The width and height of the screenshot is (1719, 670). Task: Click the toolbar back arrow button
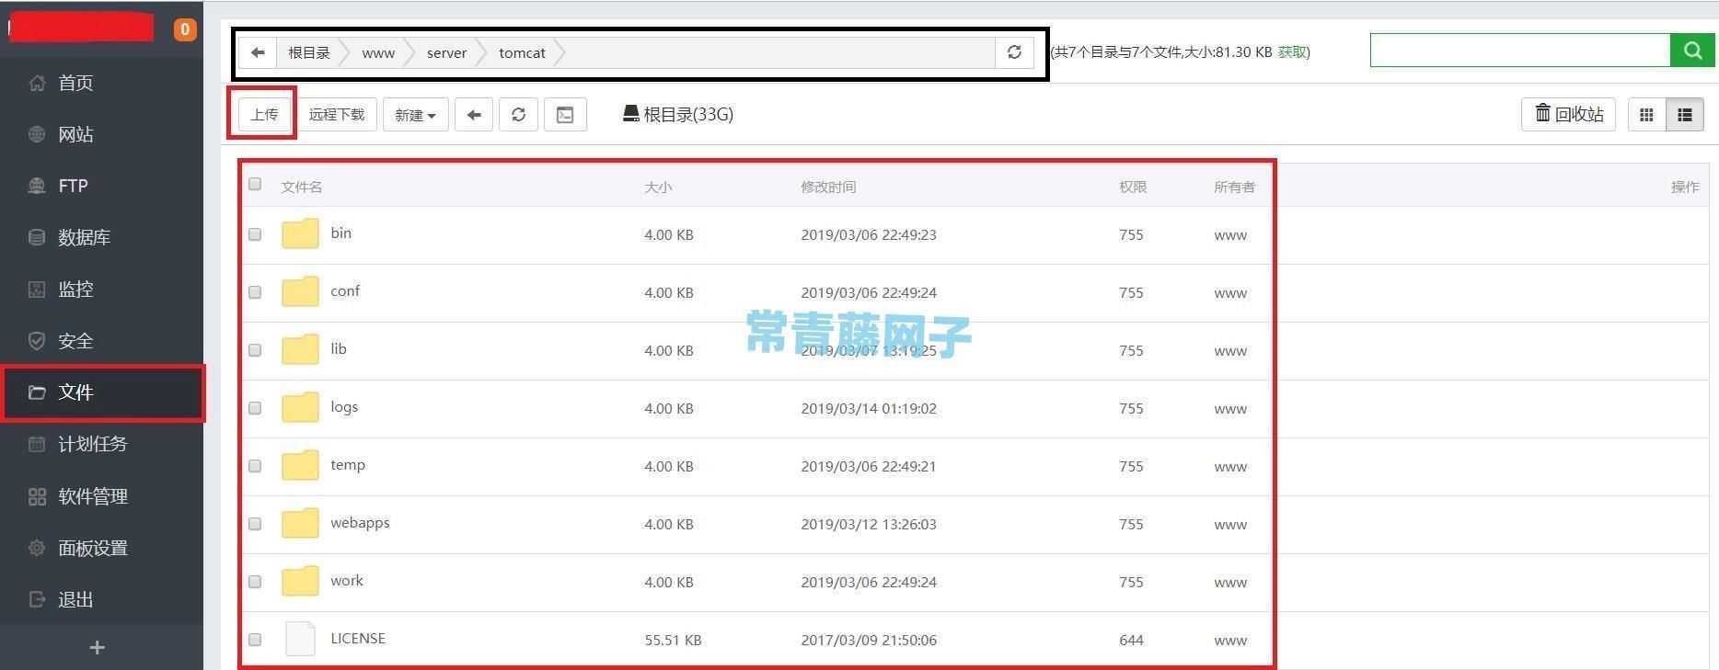(x=474, y=115)
